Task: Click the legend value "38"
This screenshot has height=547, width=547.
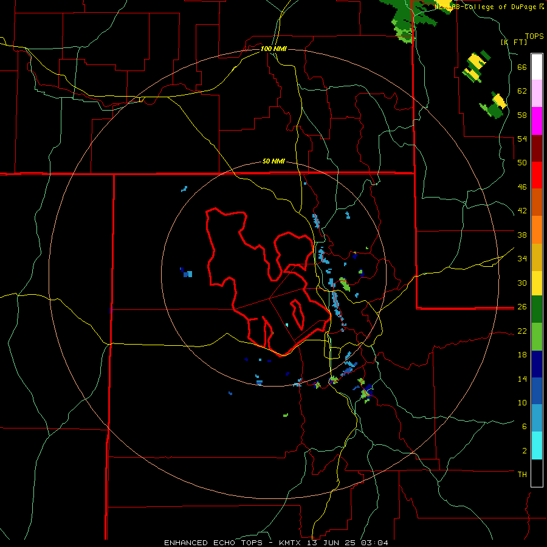Action: (x=522, y=235)
